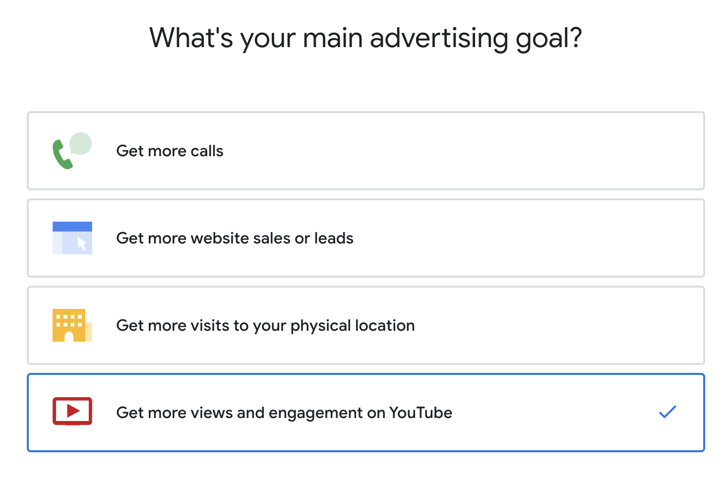Click the 'Get more calls' label text
725x480 pixels.
click(x=170, y=151)
